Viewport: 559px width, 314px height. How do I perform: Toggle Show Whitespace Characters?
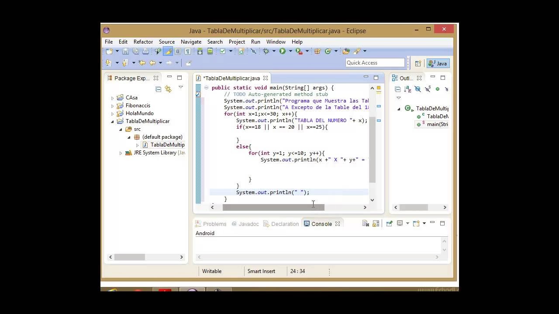coord(188,51)
